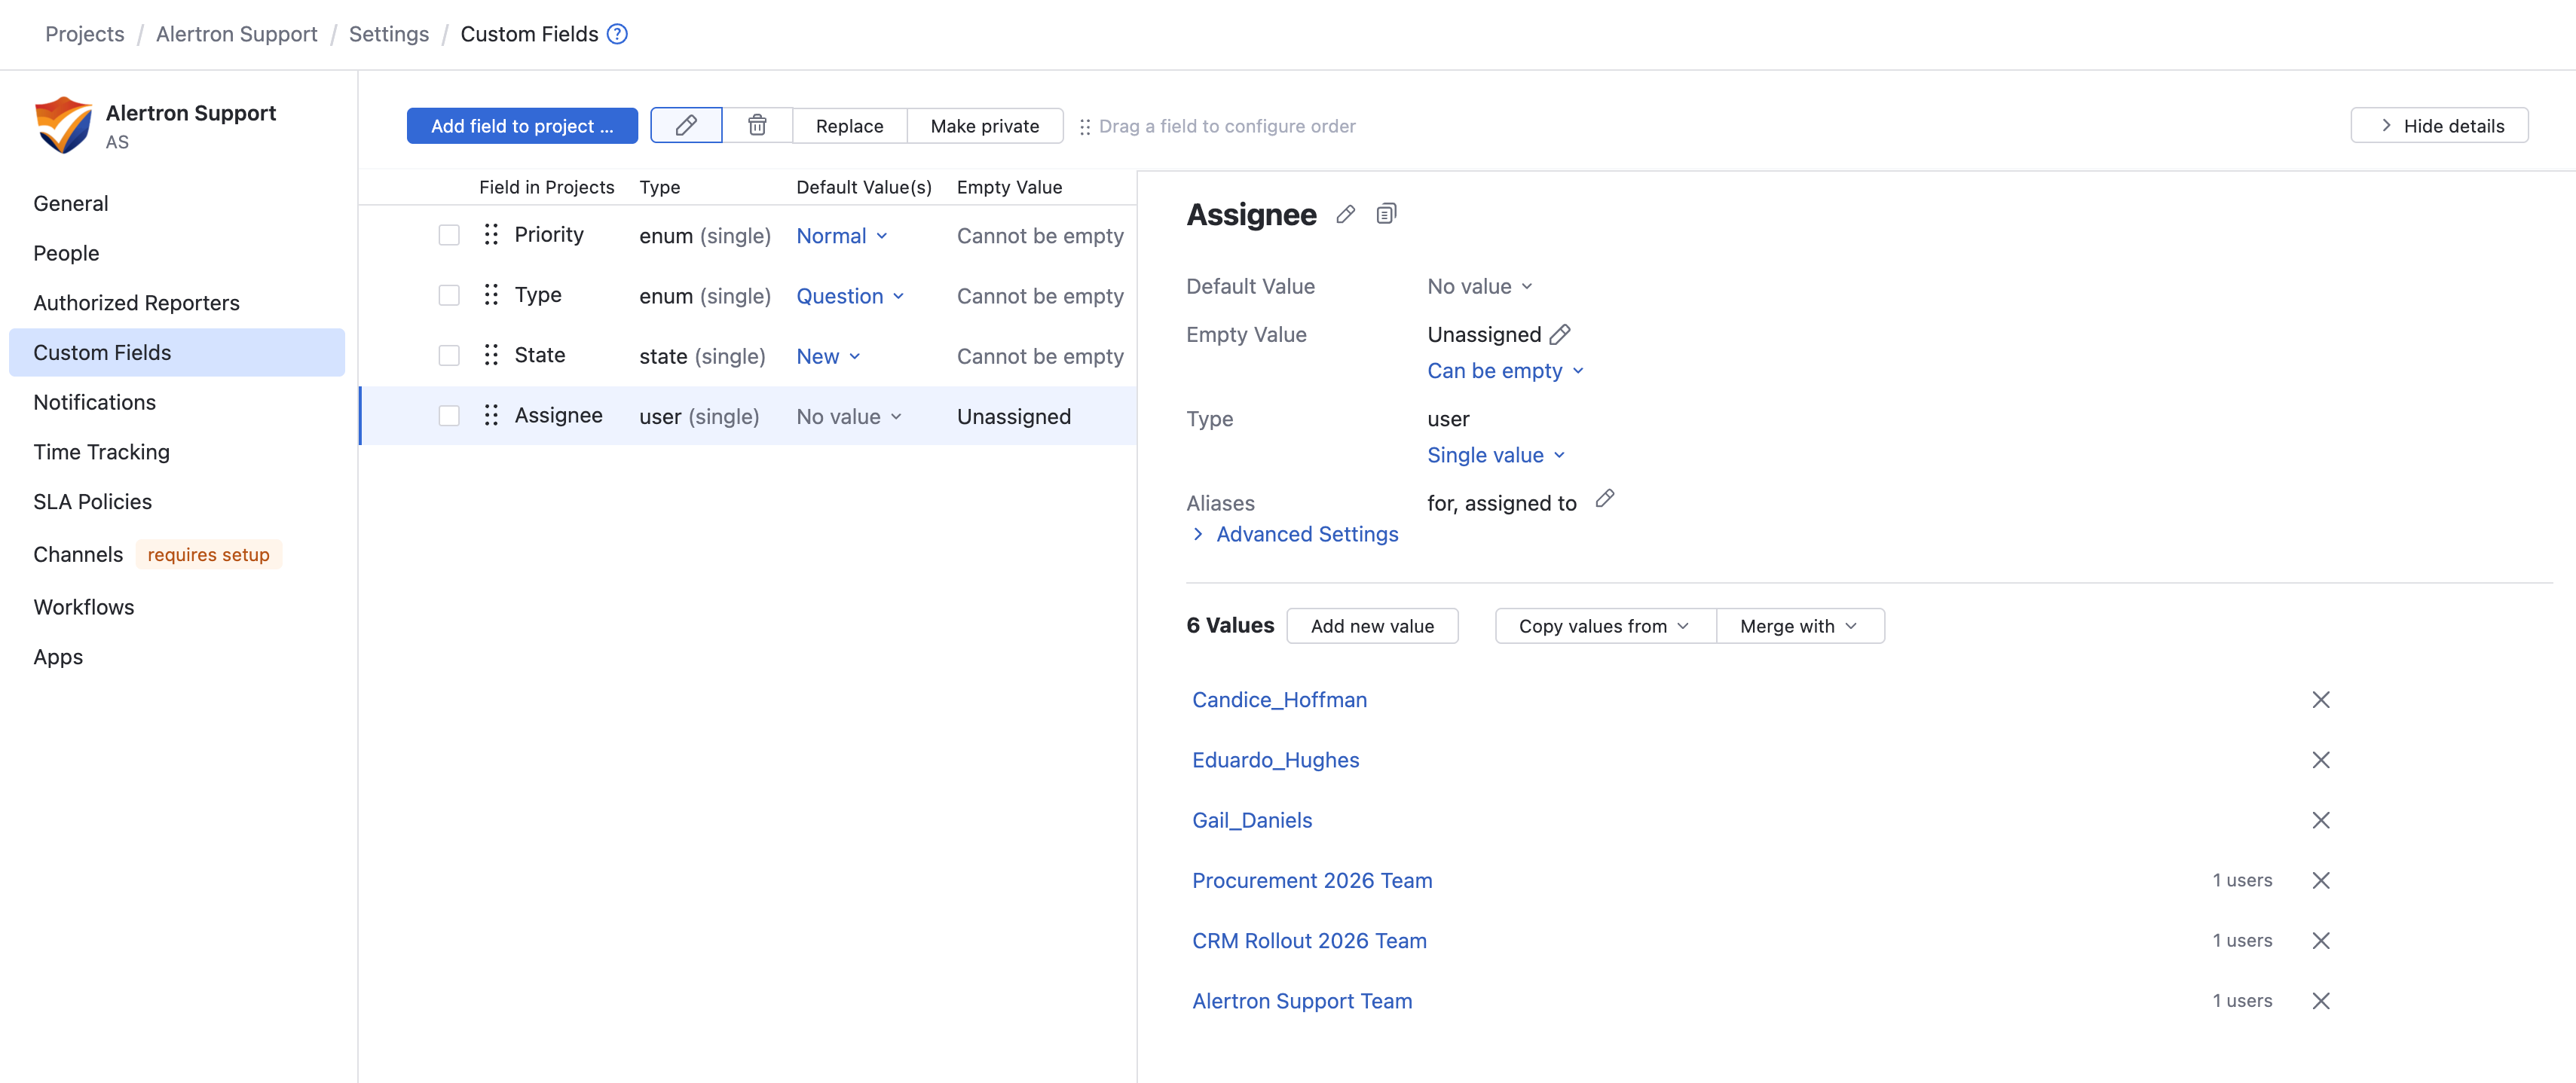Open CRM Rollout 2026 Team link
The width and height of the screenshot is (2576, 1083).
pyautogui.click(x=1309, y=941)
